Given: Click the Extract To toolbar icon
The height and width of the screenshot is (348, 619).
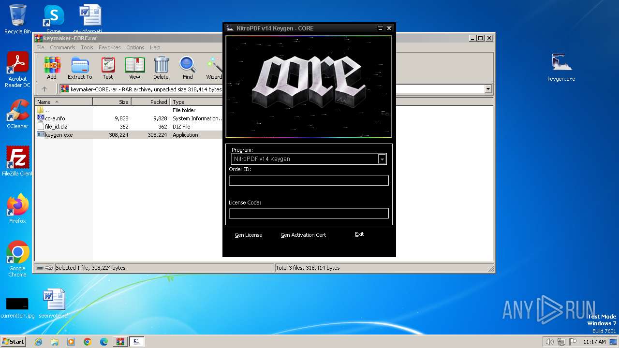Looking at the screenshot, I should 80,68.
